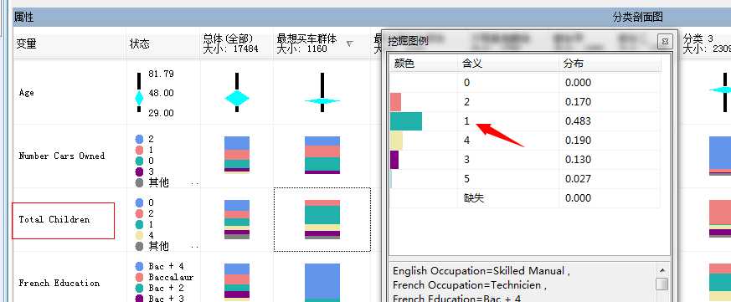Click the 含义 header in the legend

[471, 64]
